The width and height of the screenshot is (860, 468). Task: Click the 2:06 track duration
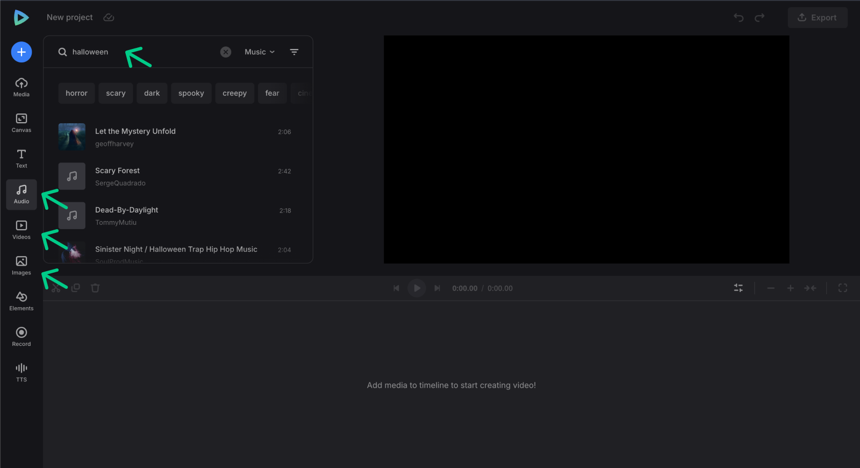284,132
